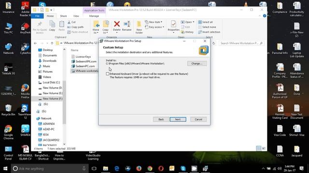Open Skype from the taskbar

pos(183,169)
